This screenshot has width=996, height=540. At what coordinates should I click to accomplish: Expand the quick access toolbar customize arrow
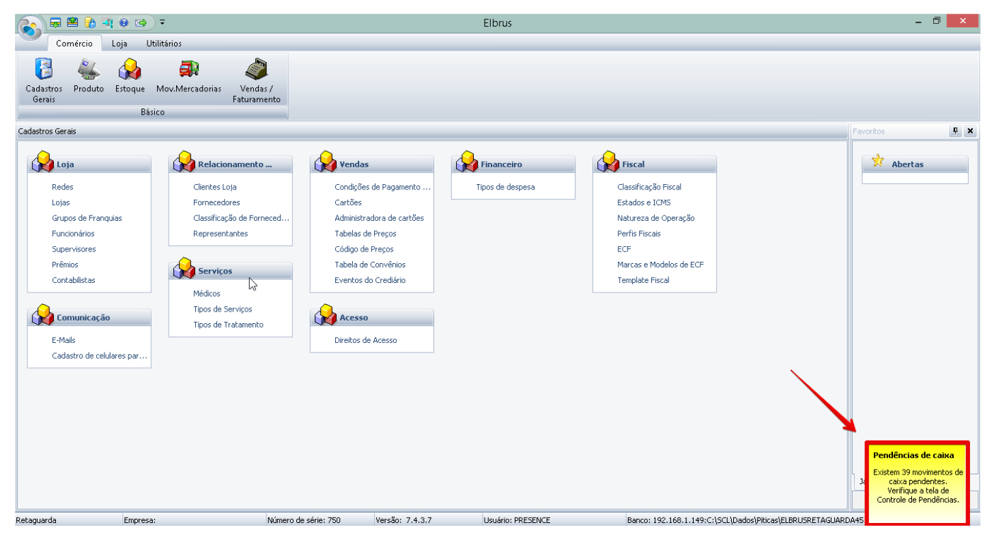(x=162, y=22)
